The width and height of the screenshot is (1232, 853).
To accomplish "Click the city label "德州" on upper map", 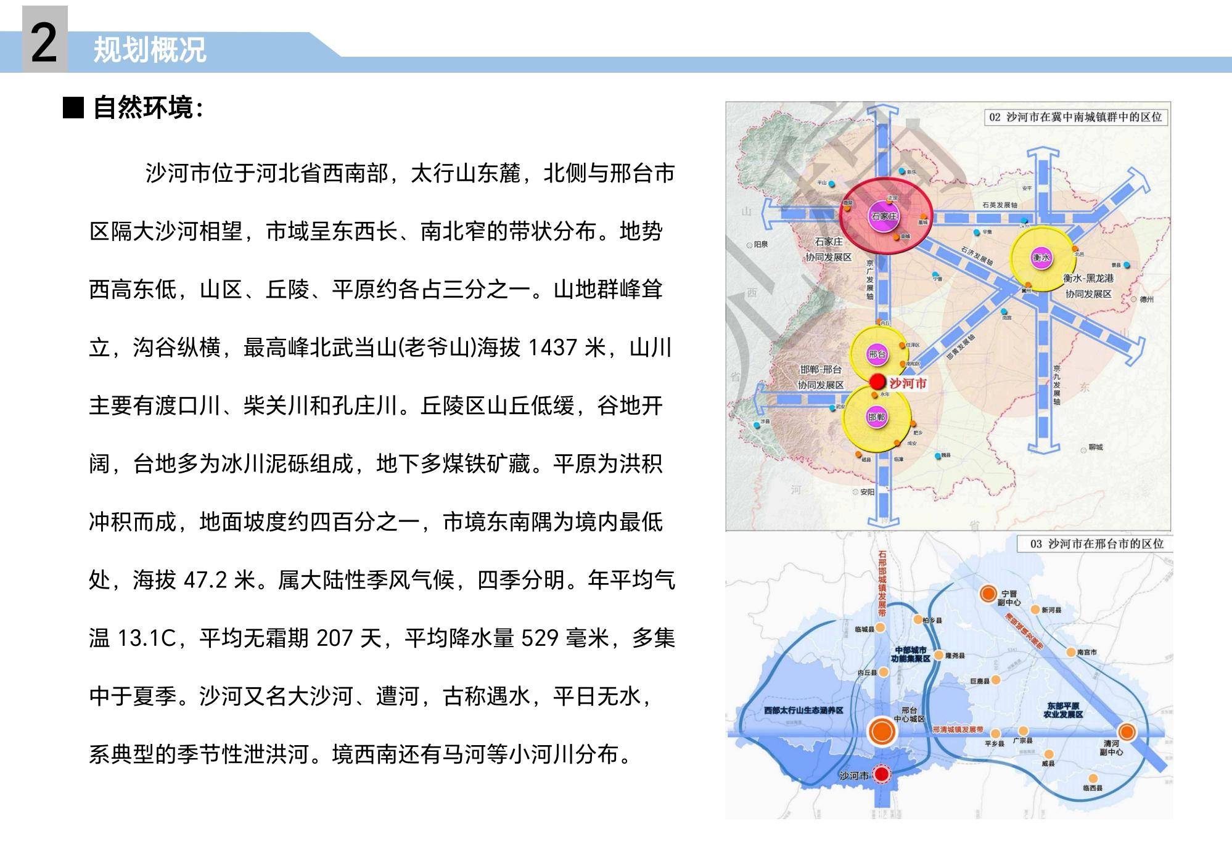I will pyautogui.click(x=1147, y=300).
